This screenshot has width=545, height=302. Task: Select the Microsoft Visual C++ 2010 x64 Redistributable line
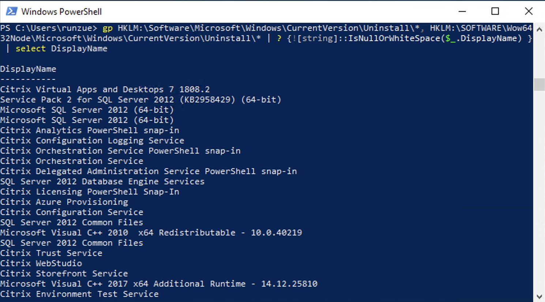(151, 233)
